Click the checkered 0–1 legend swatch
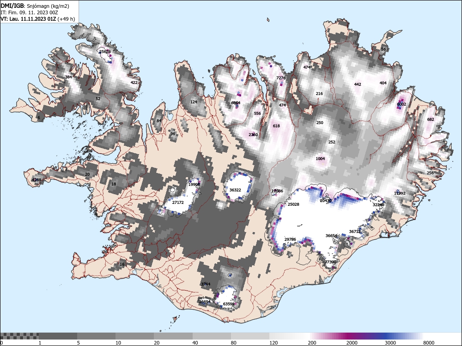This screenshot has width=462, height=346. pyautogui.click(x=19, y=336)
